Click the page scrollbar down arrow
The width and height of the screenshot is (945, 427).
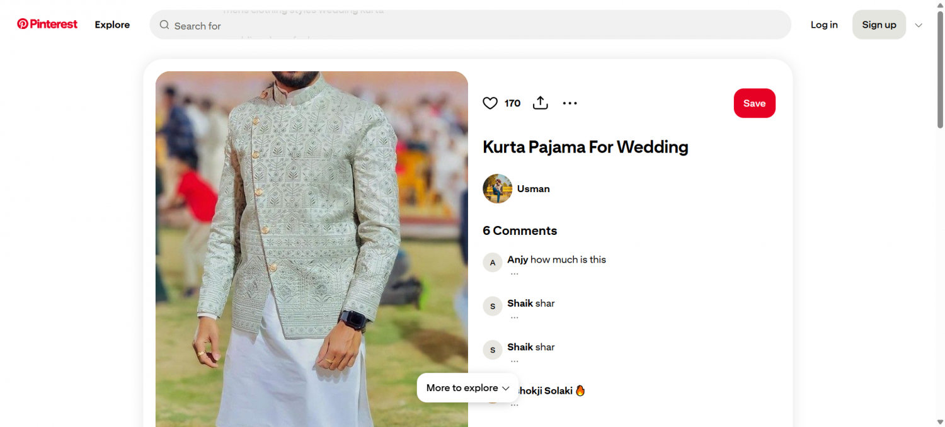click(940, 421)
